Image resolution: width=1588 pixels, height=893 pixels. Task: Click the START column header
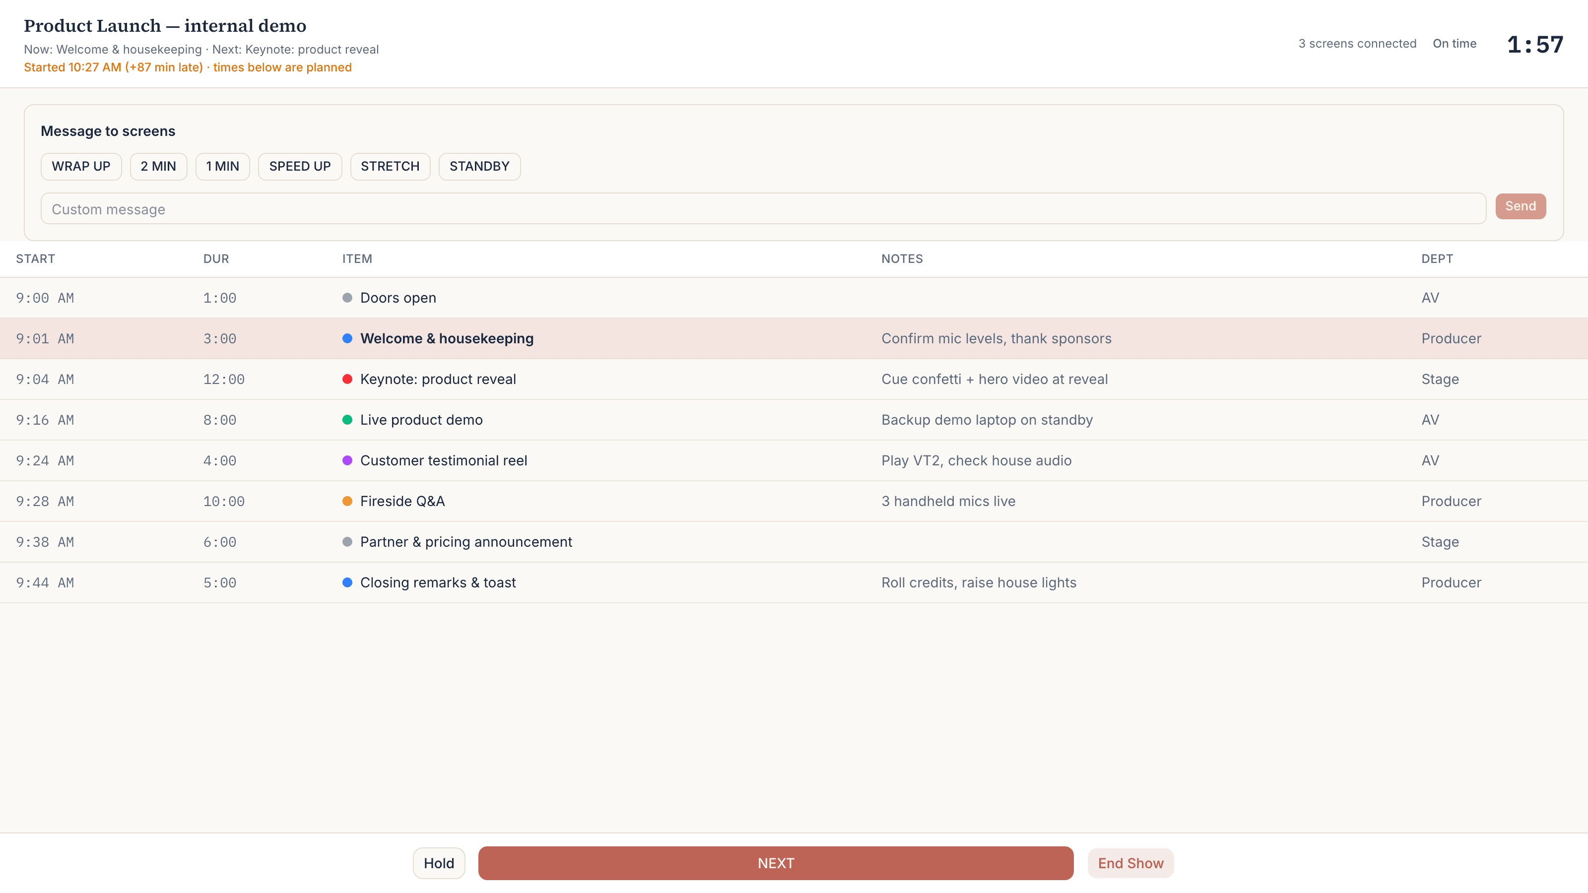35,259
